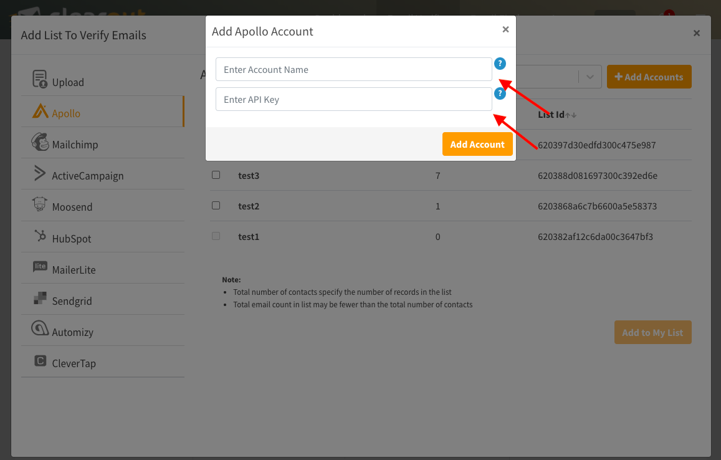Click the contact count 0 for test1

[x=437, y=237]
